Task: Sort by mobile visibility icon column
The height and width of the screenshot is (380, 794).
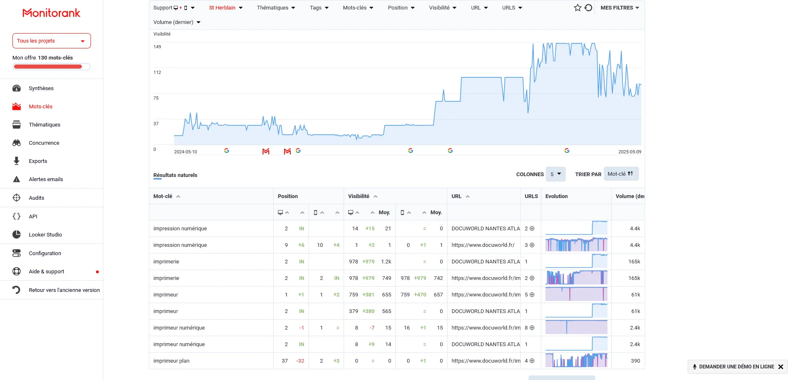Action: [x=406, y=213]
